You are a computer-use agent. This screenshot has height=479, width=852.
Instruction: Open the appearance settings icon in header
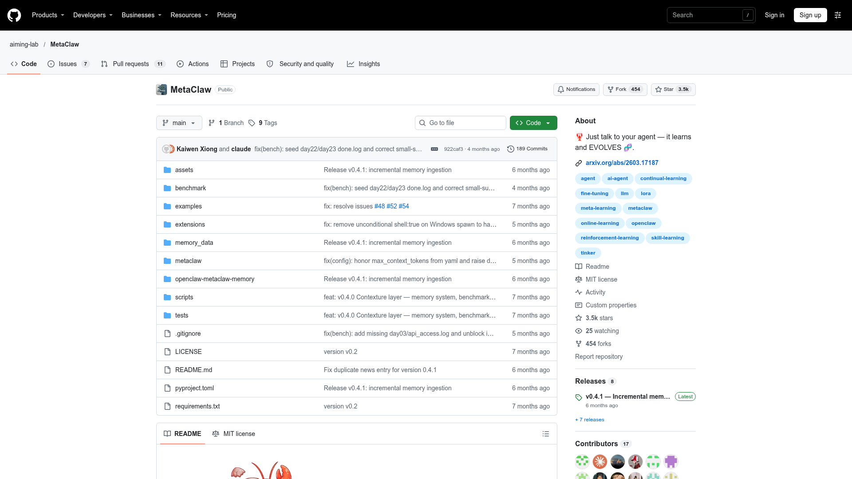(x=838, y=15)
